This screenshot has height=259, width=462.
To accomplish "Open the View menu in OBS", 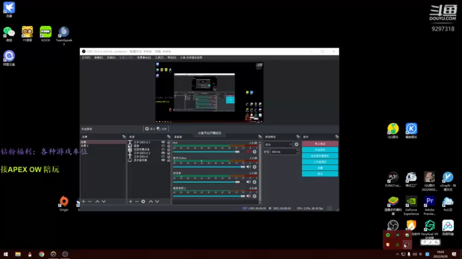I will [x=111, y=58].
